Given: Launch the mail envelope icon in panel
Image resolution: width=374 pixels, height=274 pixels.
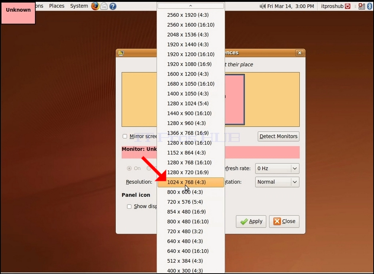Looking at the screenshot, I should point(104,6).
